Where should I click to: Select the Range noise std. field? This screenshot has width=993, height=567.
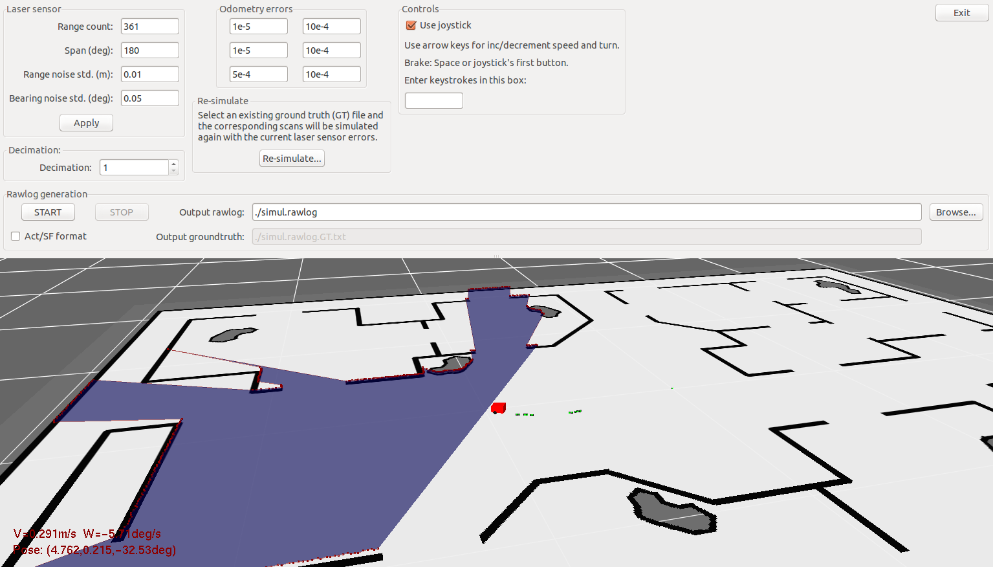tap(149, 74)
